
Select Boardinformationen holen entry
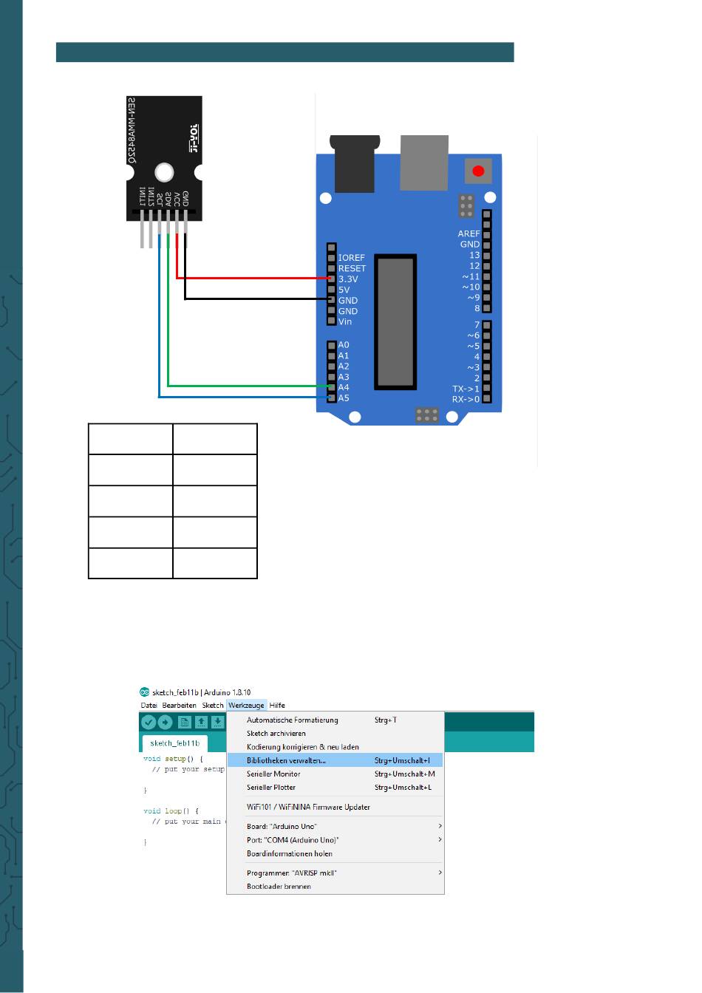[x=335, y=853]
